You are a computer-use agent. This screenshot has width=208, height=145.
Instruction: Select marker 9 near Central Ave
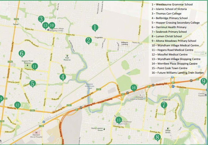point(203,81)
